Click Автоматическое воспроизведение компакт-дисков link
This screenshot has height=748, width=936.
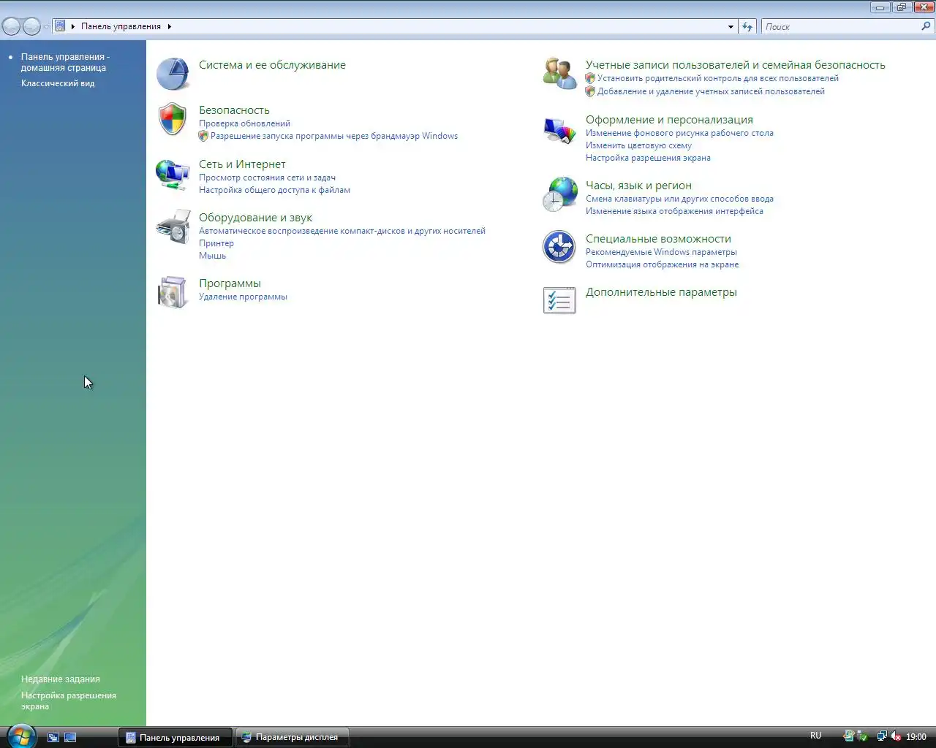[342, 231]
